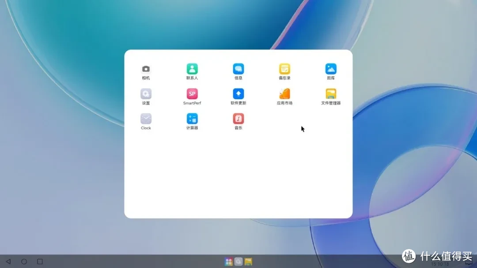
Task: Show recent apps with the square button
Action: pos(40,261)
